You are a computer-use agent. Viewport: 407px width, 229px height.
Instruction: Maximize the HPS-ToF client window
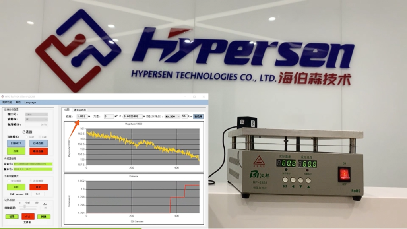click(194, 97)
